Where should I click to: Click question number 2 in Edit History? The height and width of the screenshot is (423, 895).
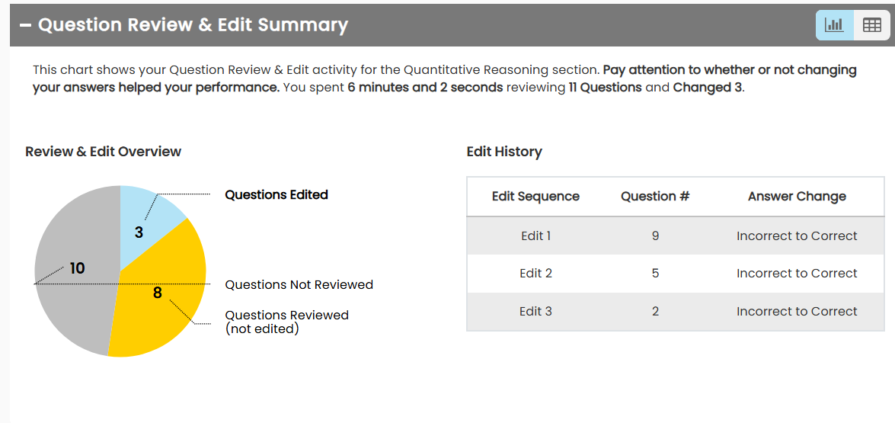pos(655,312)
